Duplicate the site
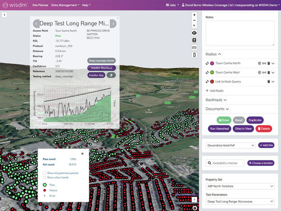The height and width of the screenshot is (211, 281). 255,120
